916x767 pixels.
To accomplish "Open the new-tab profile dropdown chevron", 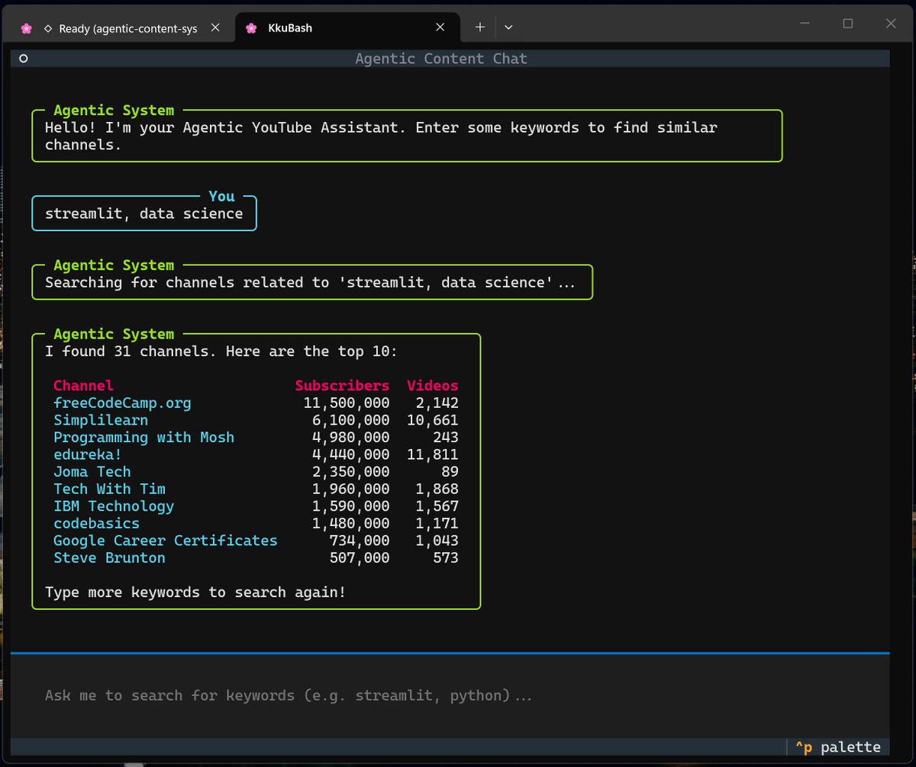I will tap(509, 27).
